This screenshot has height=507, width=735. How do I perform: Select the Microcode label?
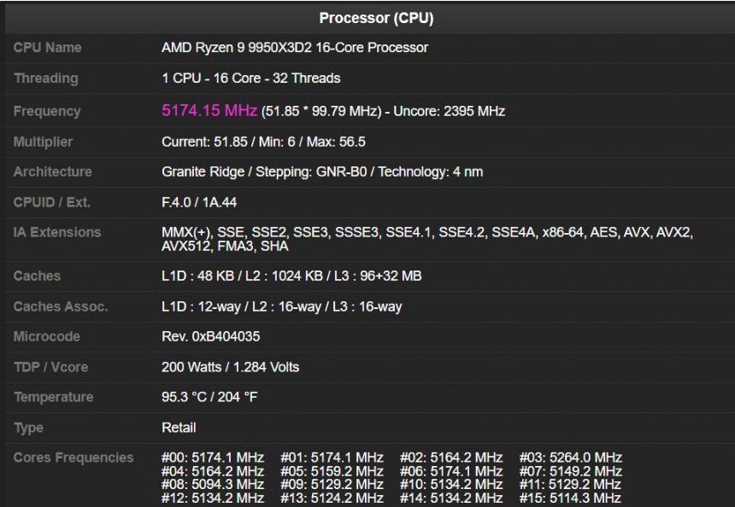coord(47,336)
